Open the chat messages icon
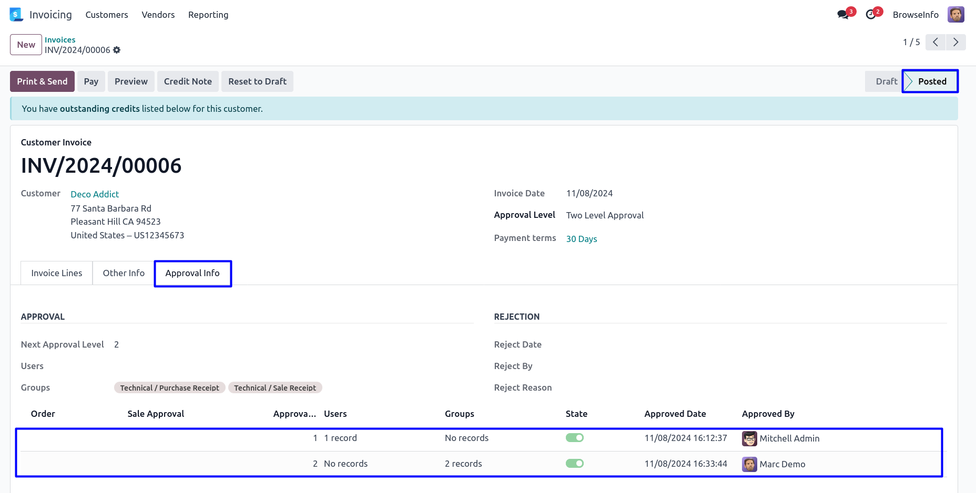This screenshot has height=493, width=976. [x=843, y=15]
